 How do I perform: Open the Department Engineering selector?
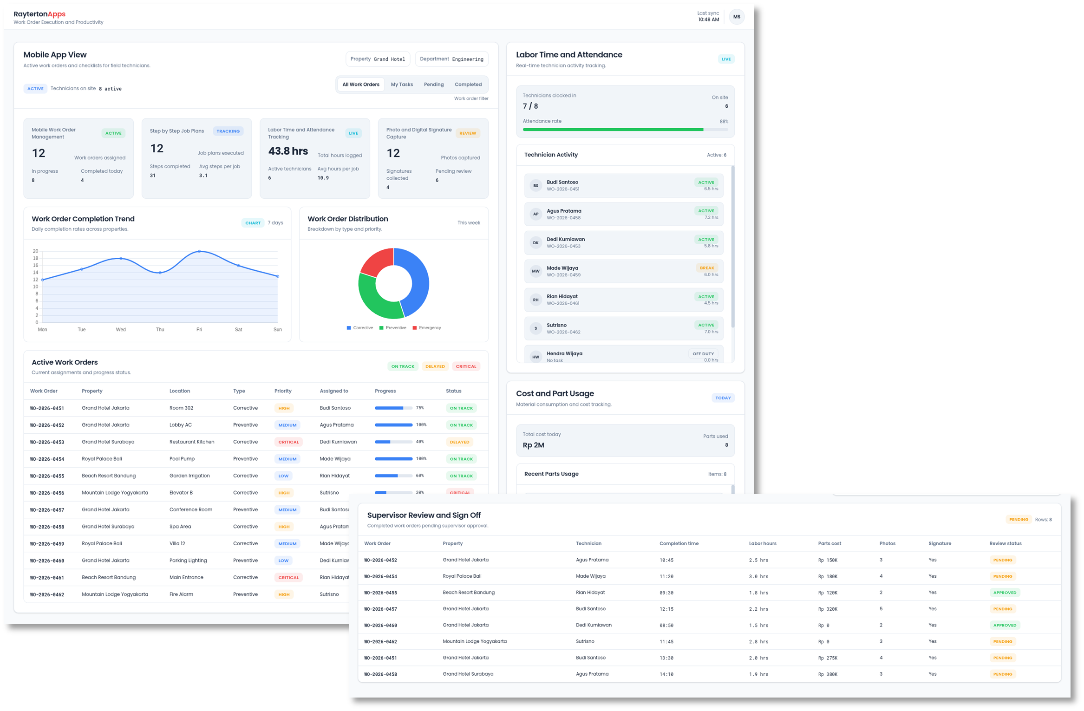tap(451, 59)
